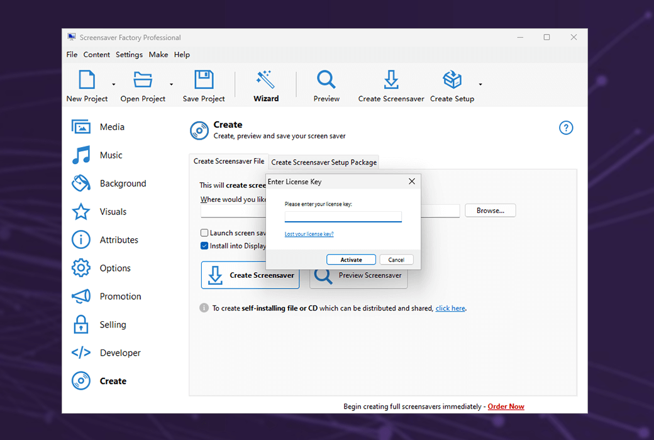This screenshot has width=654, height=440.
Task: Click the Open Project folder icon
Action: 143,80
